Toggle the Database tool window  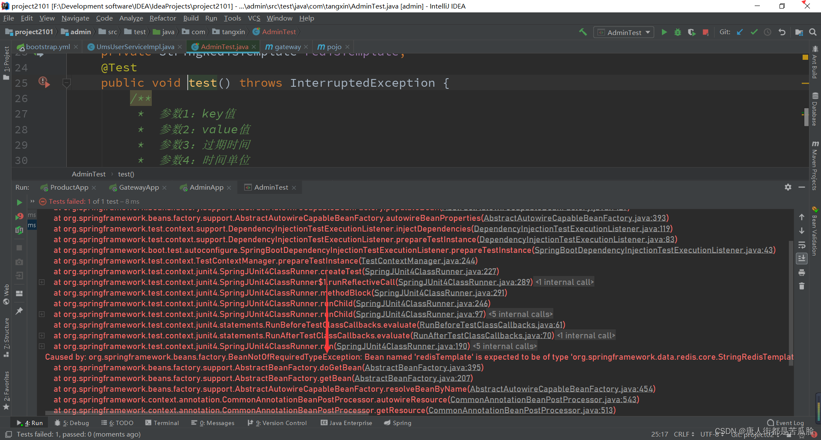pyautogui.click(x=815, y=109)
